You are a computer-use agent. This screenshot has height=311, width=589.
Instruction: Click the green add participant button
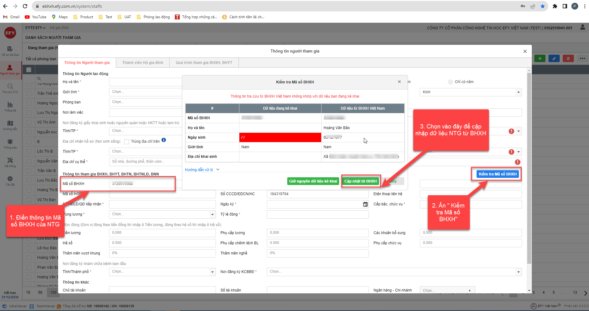[x=540, y=58]
